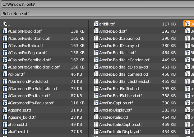Click font icon of ArnoPro-BoldItalicSmText.otf

pyautogui.click(x=96, y=74)
